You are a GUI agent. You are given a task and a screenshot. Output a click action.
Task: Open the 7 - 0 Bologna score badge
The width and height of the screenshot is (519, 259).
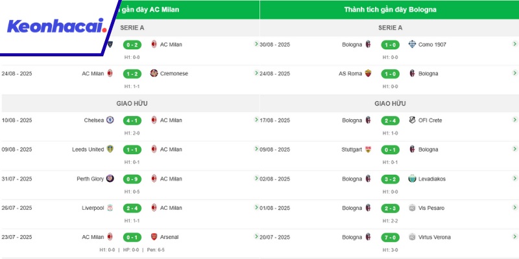[x=390, y=237]
